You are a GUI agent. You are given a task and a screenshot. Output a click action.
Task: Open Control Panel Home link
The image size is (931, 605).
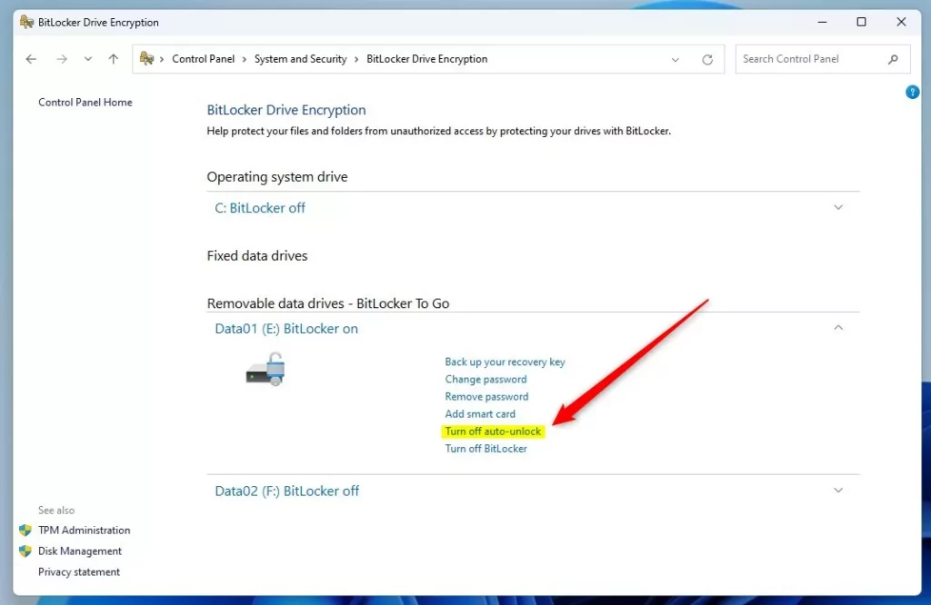[85, 102]
